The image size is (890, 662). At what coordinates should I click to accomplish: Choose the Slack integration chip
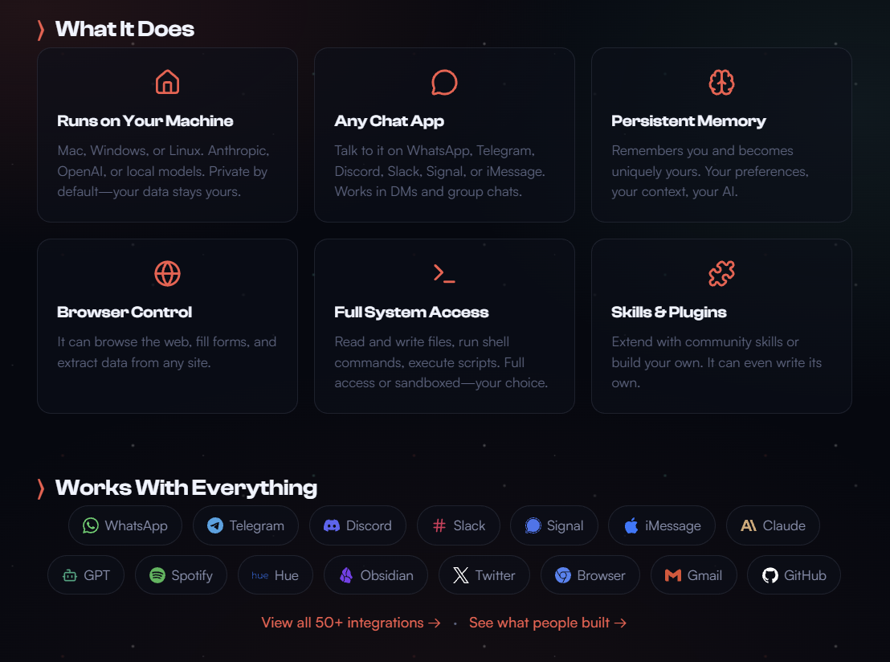click(458, 526)
